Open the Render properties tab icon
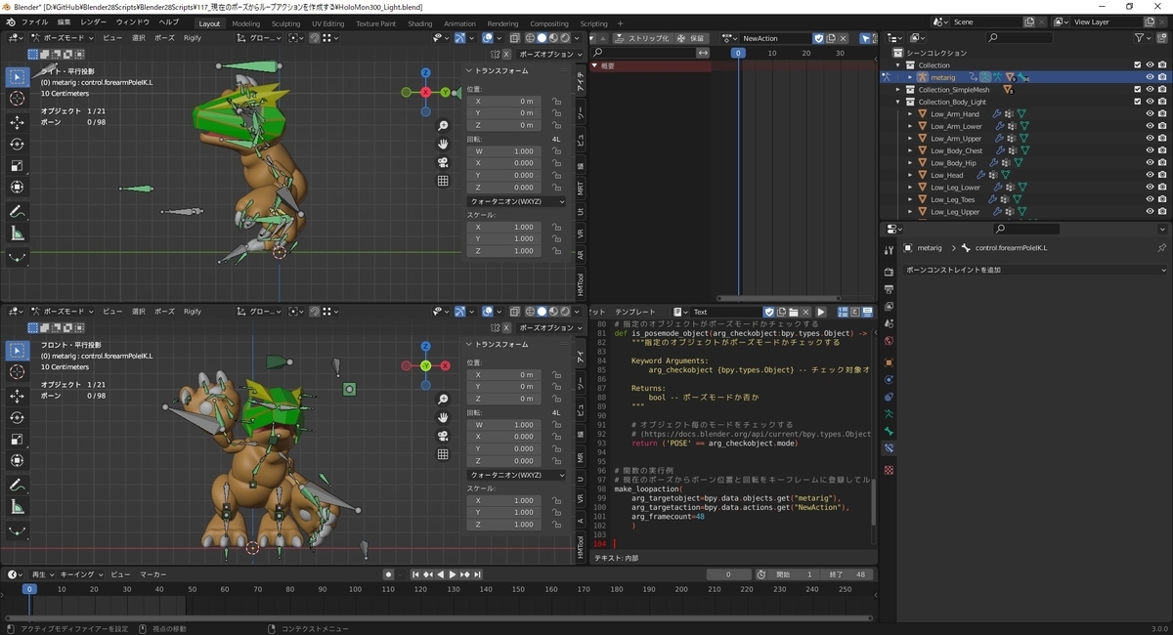1173x635 pixels. coord(889,271)
